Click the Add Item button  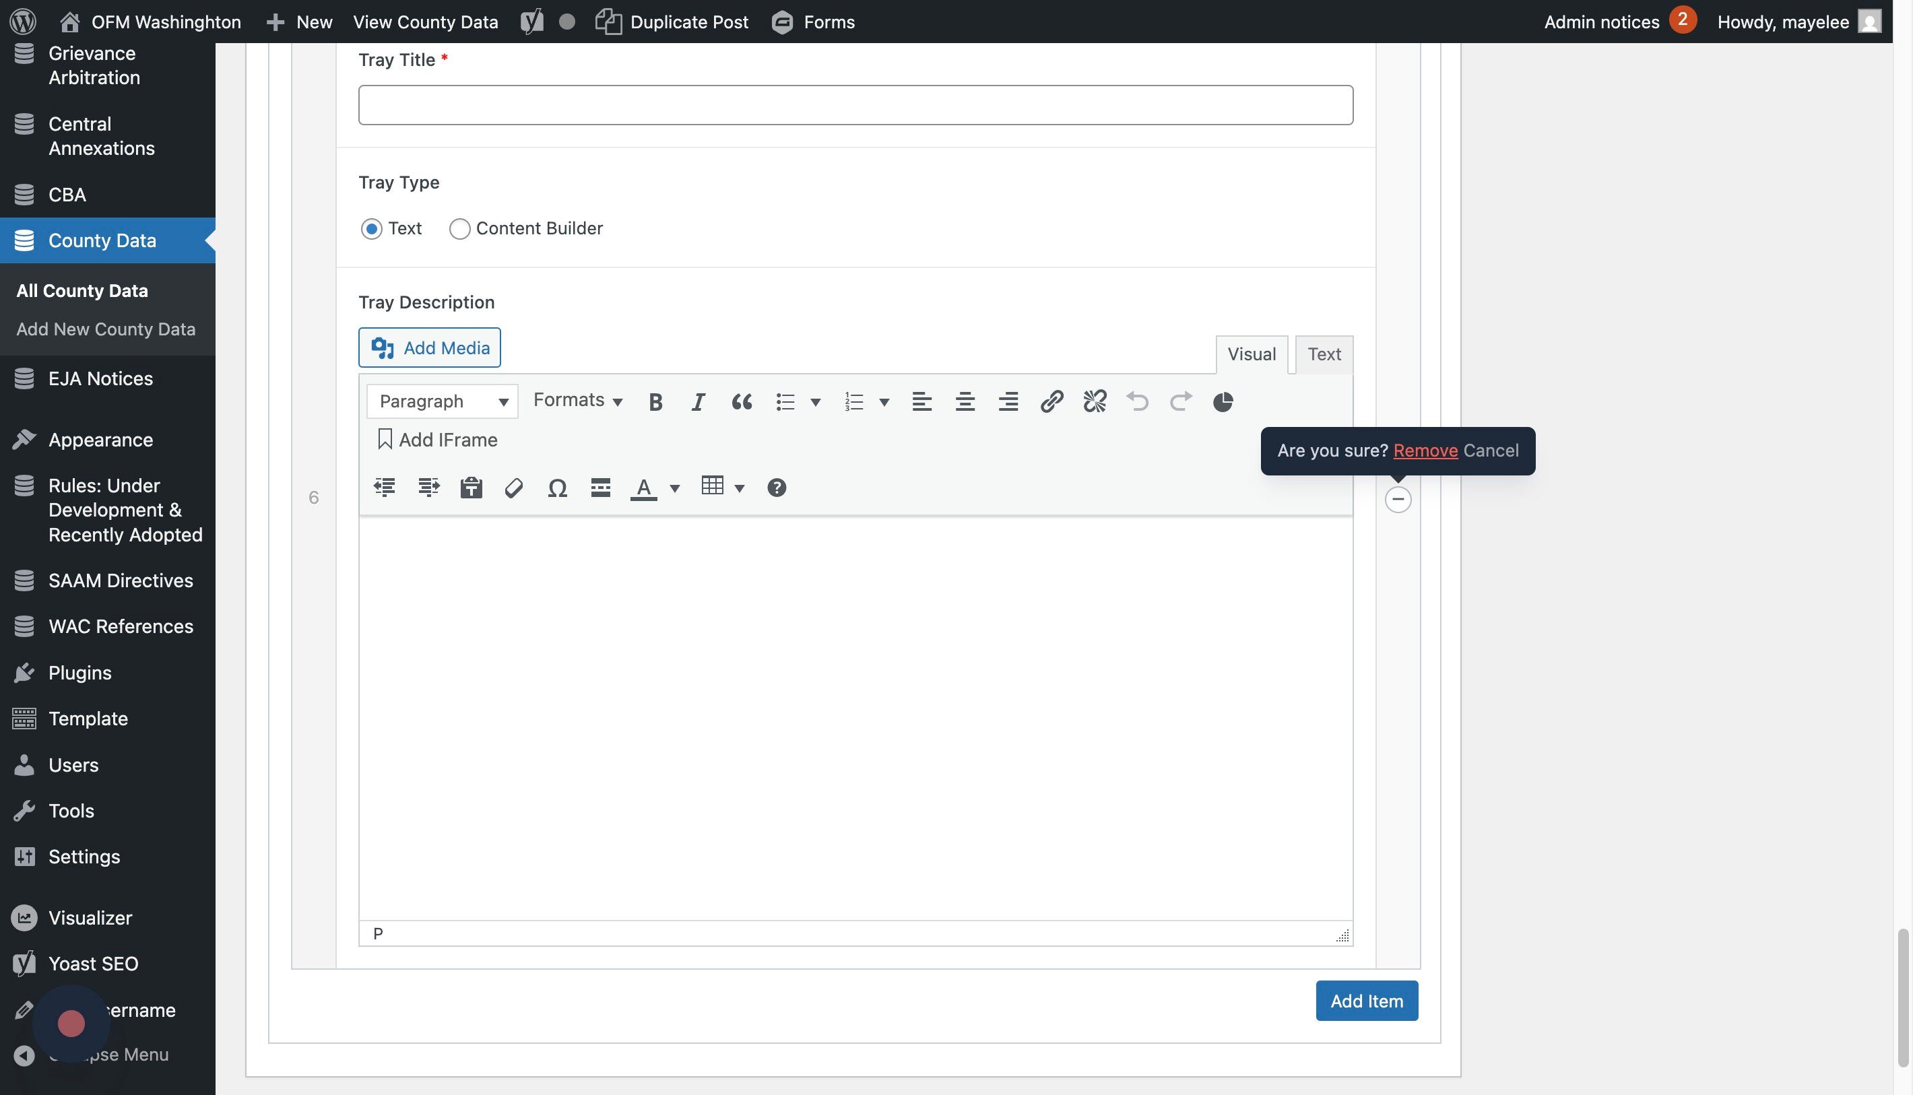[1366, 1001]
